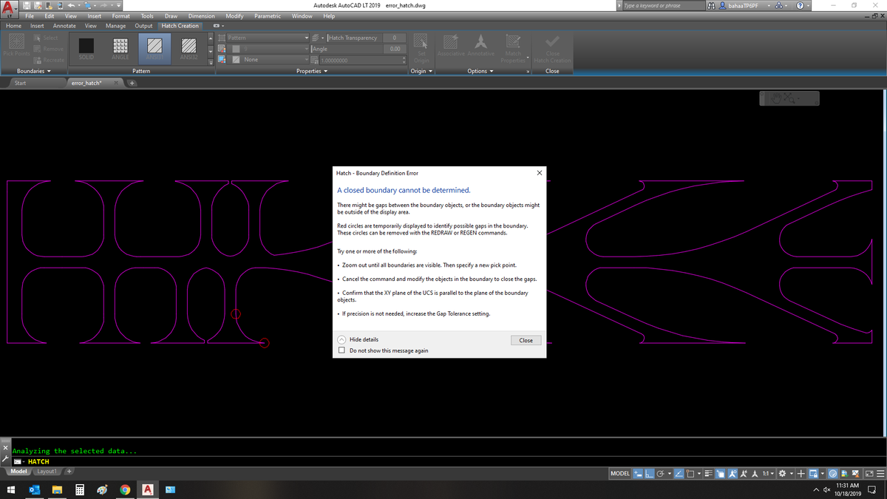Open the workspace switching gear icon
Image resolution: width=887 pixels, height=499 pixels.
click(x=783, y=473)
